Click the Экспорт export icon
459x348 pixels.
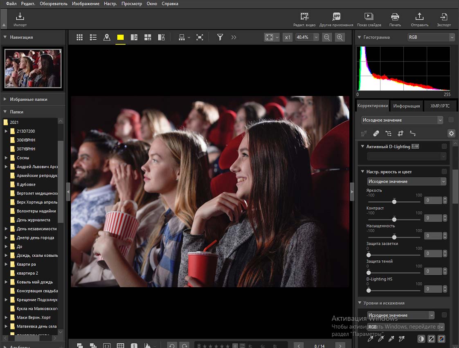444,19
